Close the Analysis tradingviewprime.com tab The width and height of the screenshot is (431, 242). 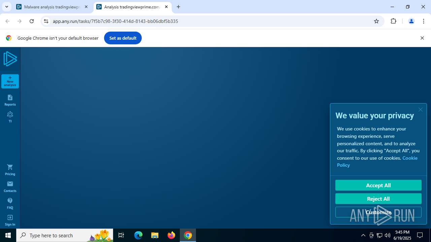click(166, 7)
